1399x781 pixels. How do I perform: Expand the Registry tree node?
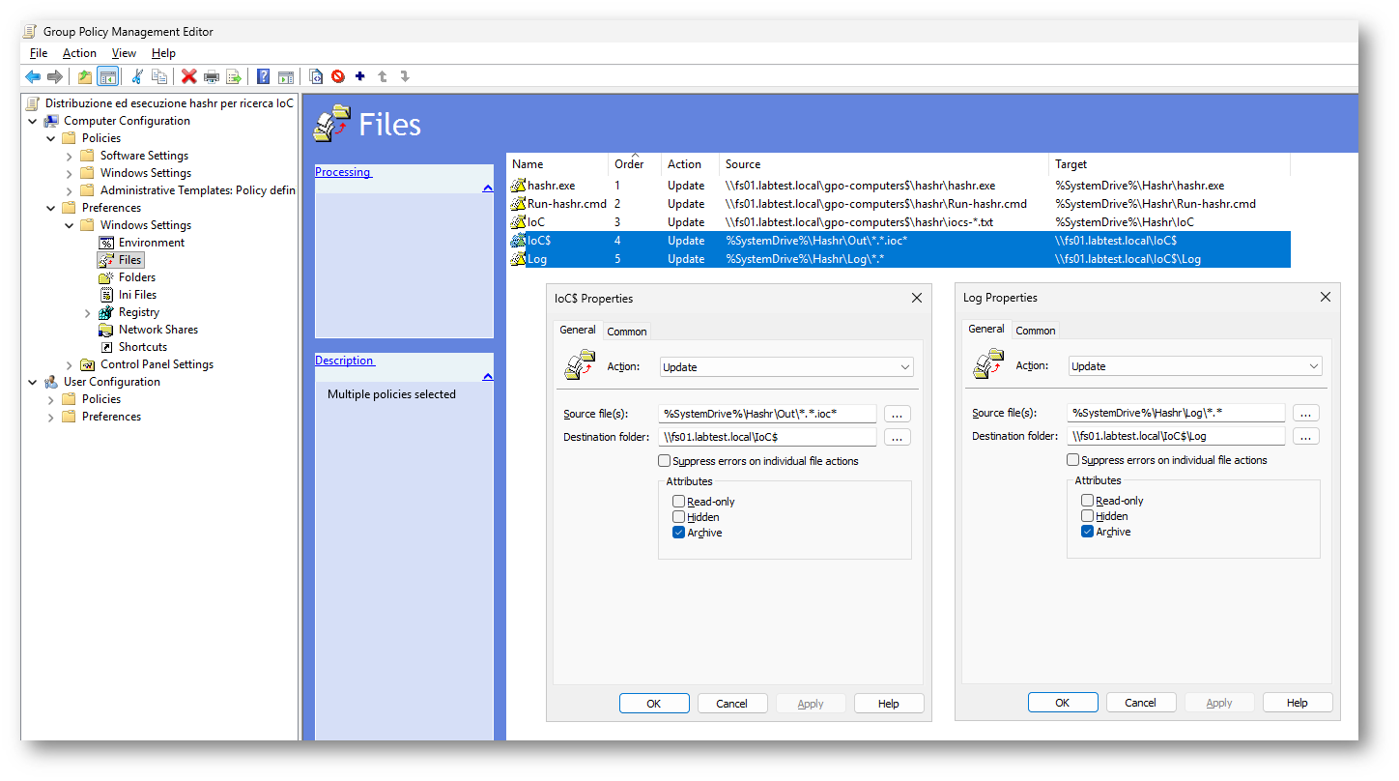(88, 313)
